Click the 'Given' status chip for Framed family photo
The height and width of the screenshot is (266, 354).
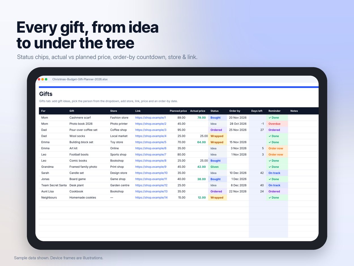click(x=217, y=167)
